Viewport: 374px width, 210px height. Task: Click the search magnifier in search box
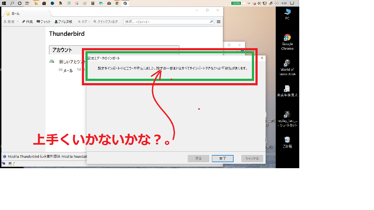click(x=211, y=22)
